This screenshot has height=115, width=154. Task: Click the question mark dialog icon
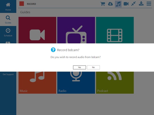tap(53, 50)
